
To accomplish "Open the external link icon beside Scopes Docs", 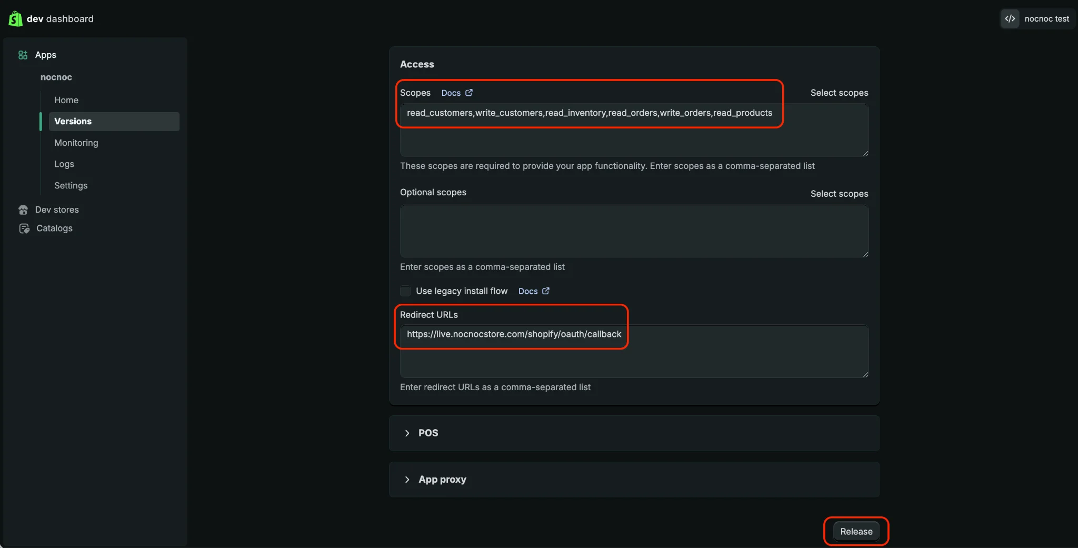I will click(x=469, y=93).
